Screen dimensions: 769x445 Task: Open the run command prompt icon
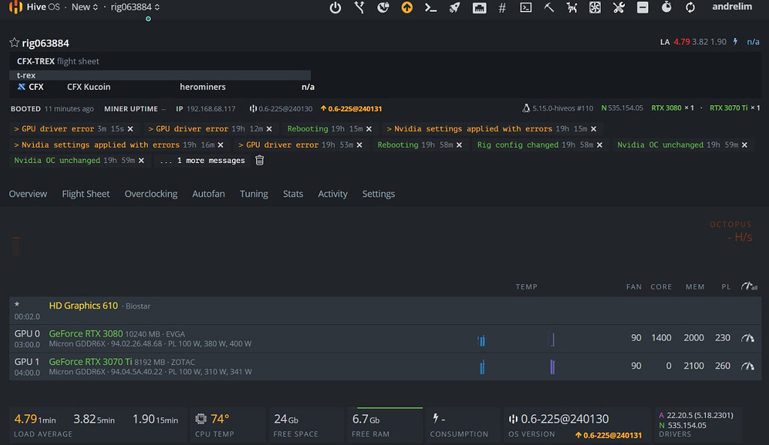tap(430, 8)
